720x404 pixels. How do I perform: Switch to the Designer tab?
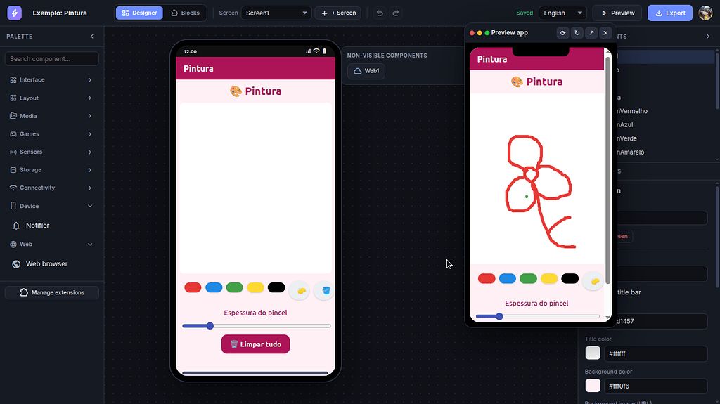(x=140, y=13)
